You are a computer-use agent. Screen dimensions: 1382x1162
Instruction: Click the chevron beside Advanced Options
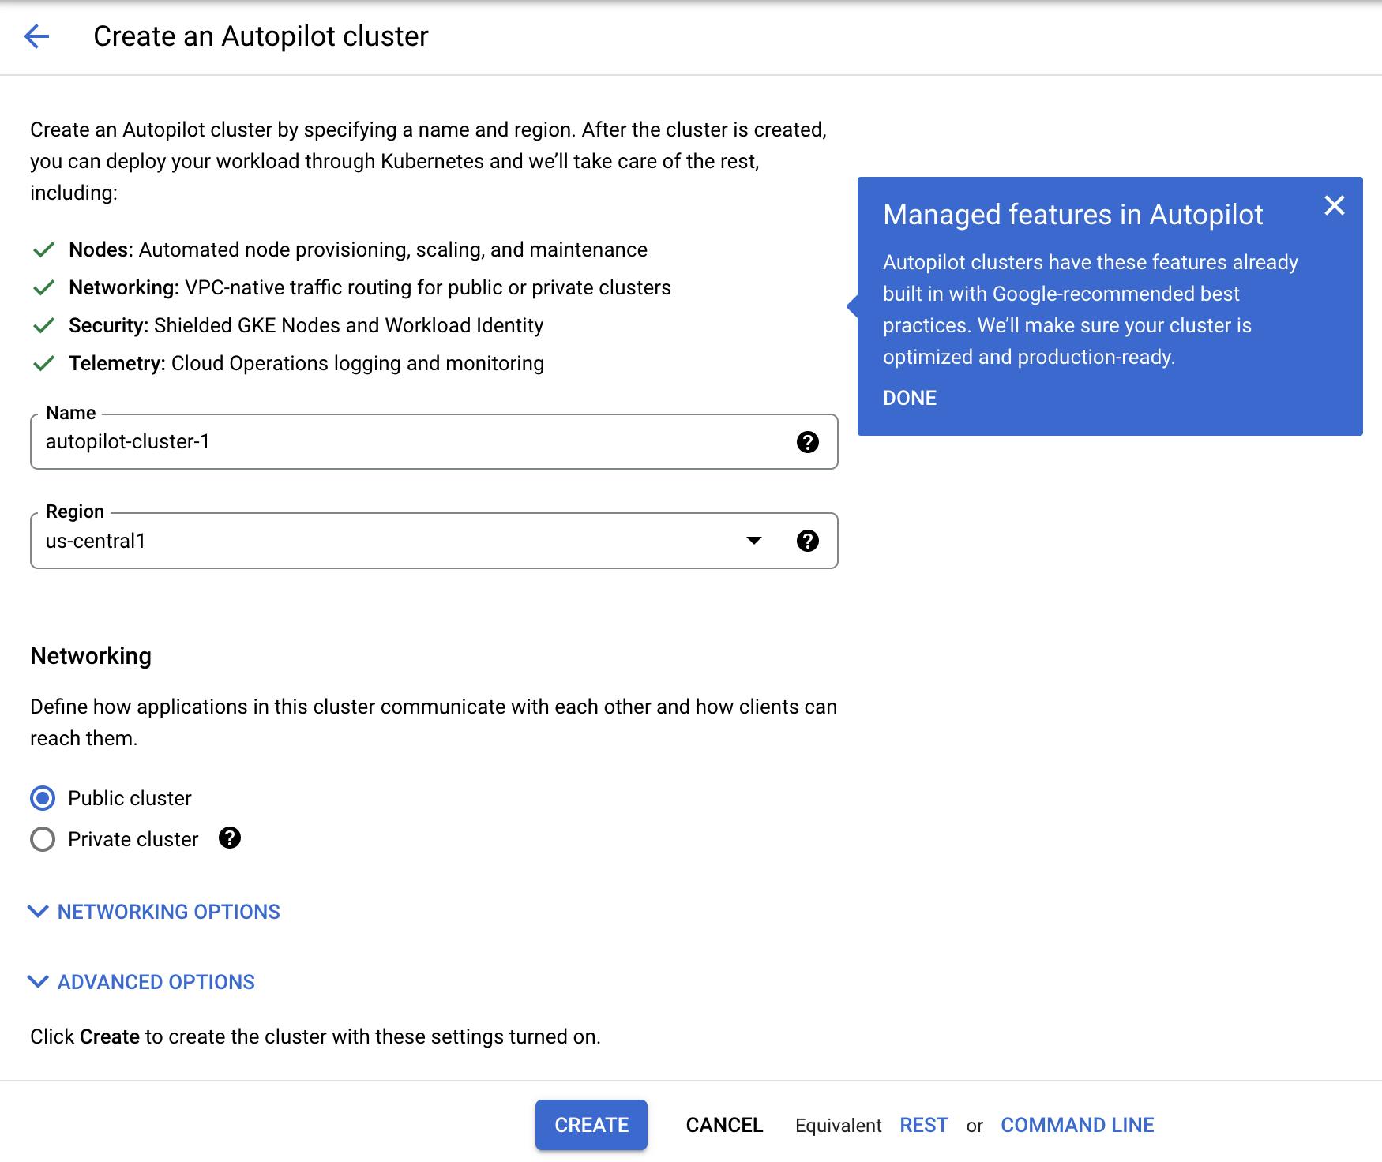tap(38, 982)
